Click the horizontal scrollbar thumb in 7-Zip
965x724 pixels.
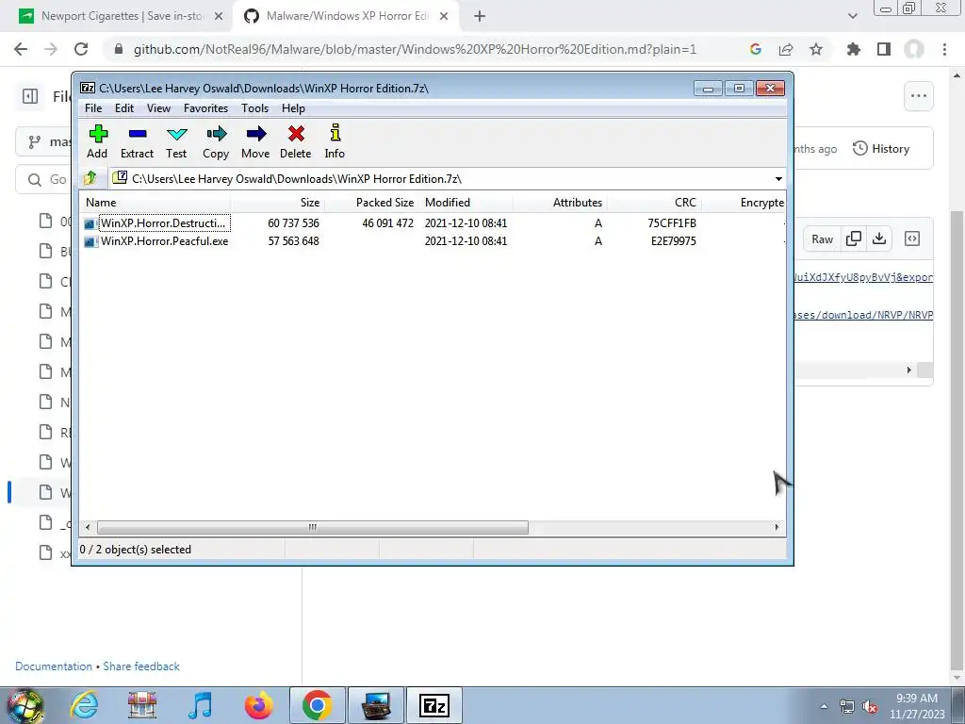pos(313,527)
